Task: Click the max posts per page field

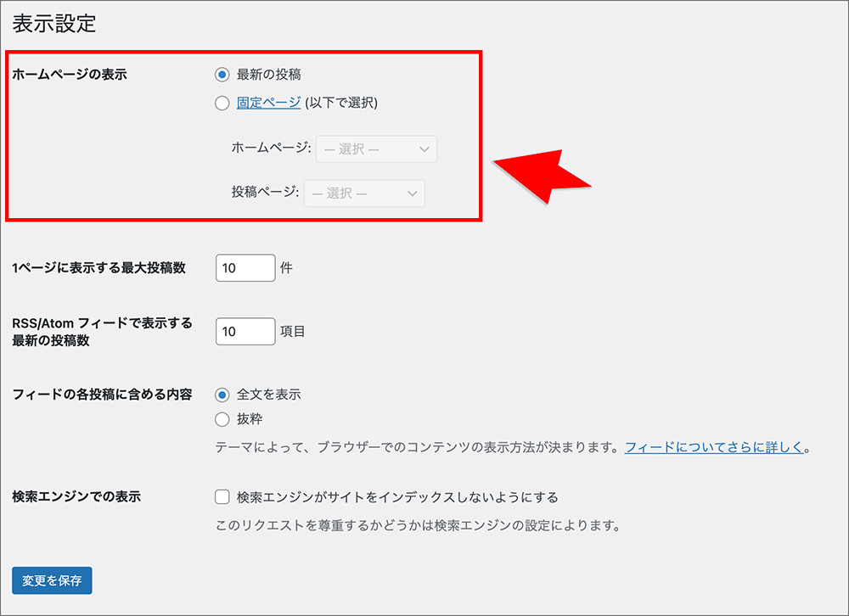Action: [x=245, y=268]
